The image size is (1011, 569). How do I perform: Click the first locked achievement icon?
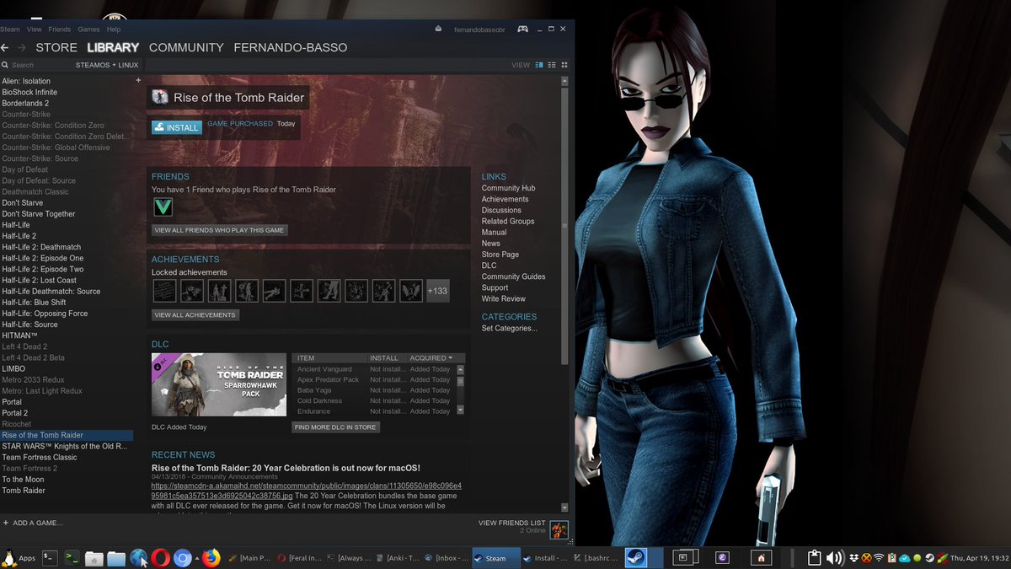pos(164,291)
